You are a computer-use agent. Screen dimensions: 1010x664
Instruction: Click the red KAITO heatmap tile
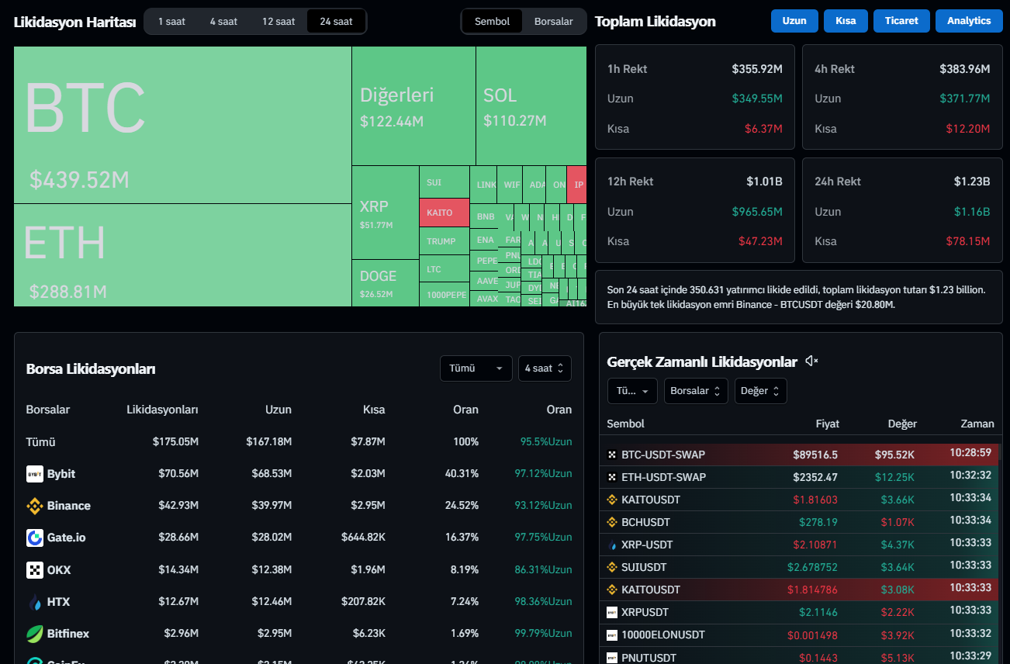(444, 213)
